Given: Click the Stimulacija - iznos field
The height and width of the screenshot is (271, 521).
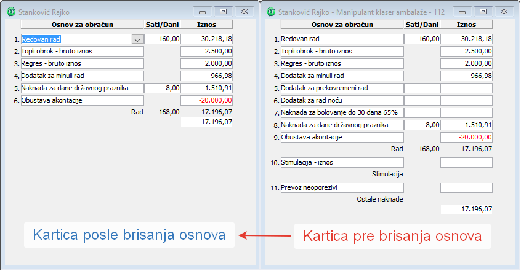Looking at the screenshot, I should 342,162.
